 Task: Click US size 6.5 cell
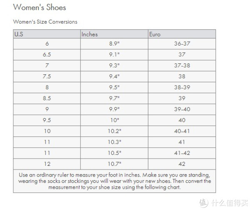pyautogui.click(x=47, y=55)
